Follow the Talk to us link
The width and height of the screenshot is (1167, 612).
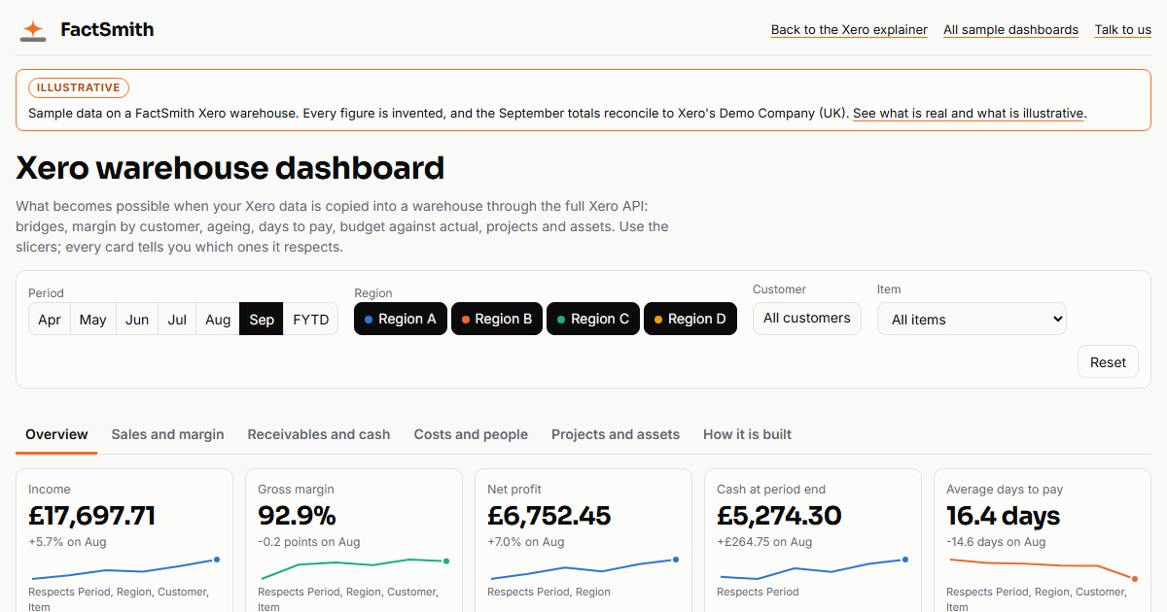pos(1122,30)
